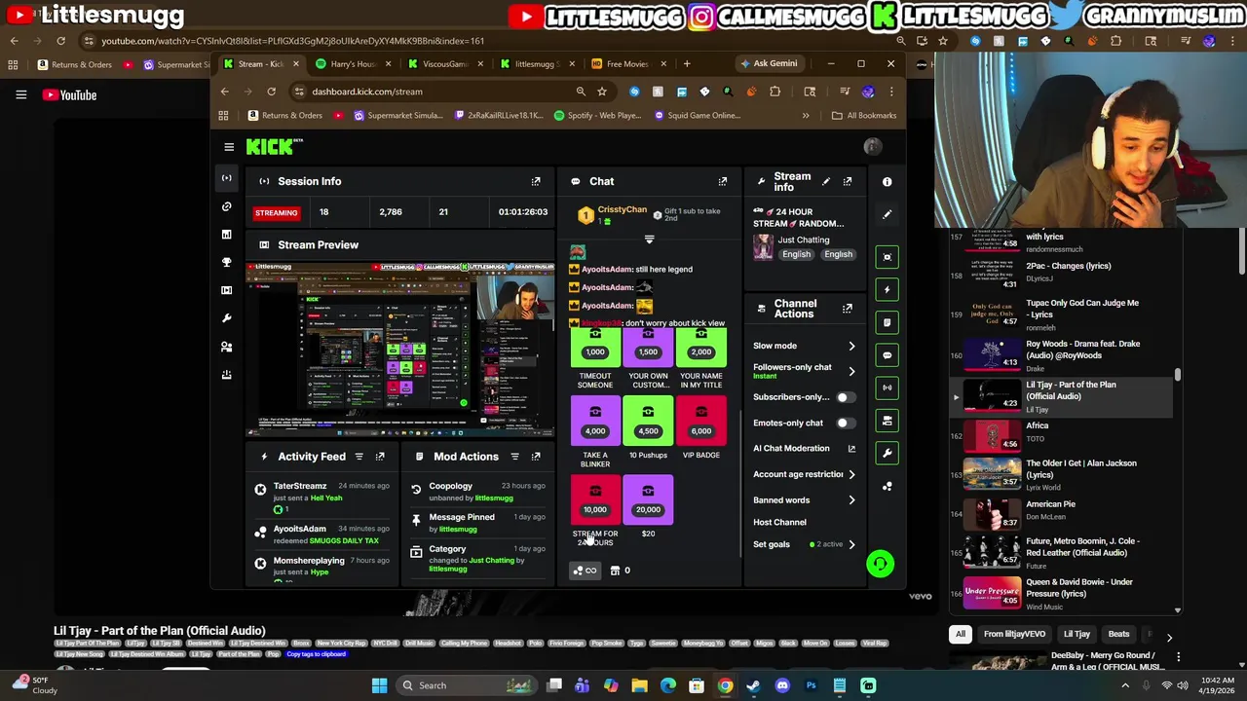The width and height of the screenshot is (1247, 701).
Task: Switch to the ViscousGaming browser tab
Action: click(444, 64)
